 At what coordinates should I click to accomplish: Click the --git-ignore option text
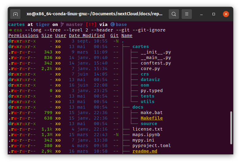[149, 30]
